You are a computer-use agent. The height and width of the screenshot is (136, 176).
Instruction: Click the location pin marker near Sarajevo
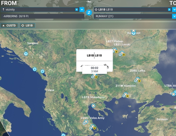26,54
